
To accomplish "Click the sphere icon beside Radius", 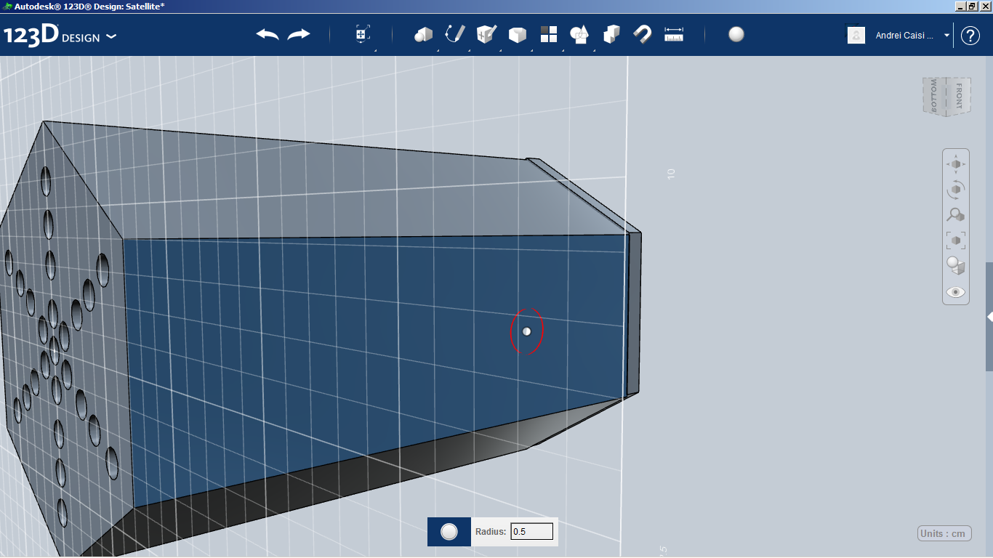I will click(449, 532).
